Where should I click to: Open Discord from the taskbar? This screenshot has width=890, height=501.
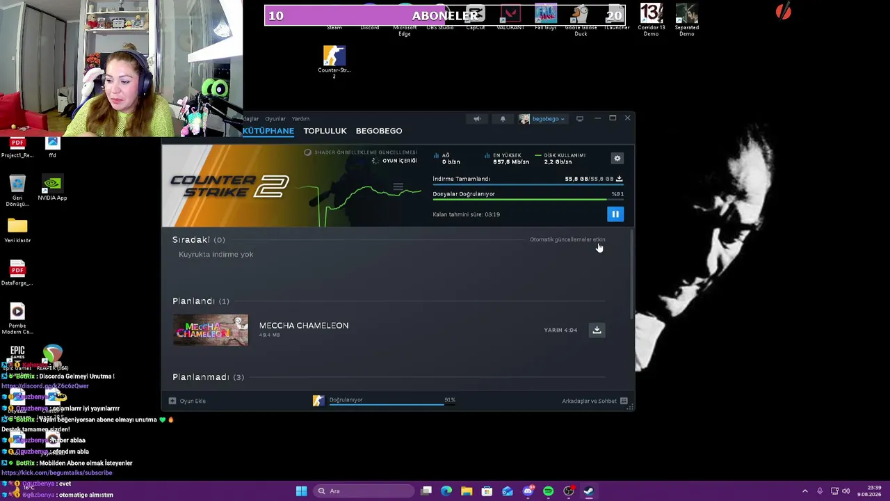528,491
